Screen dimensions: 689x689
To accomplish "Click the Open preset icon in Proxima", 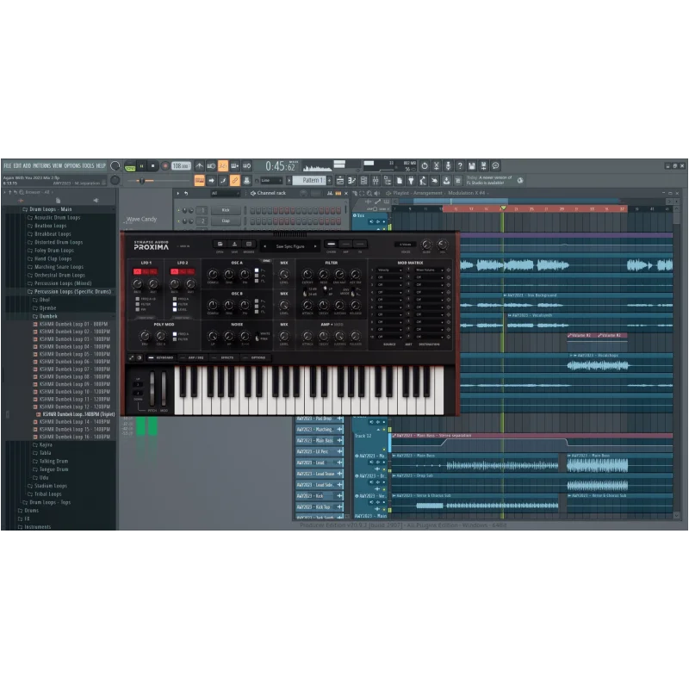I will click(220, 245).
